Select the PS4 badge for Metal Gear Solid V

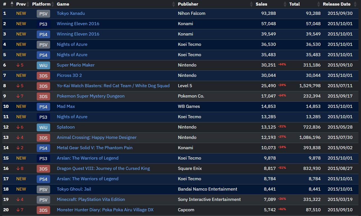coord(43,148)
